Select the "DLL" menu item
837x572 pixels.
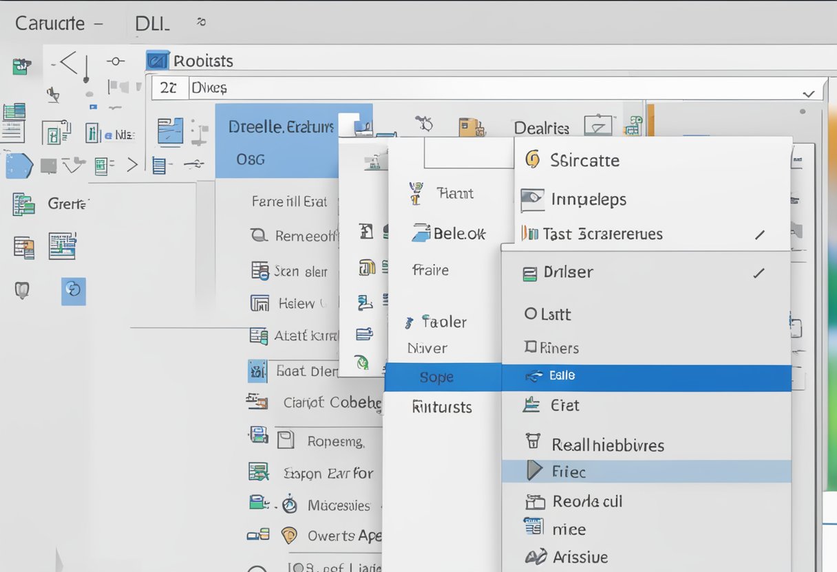point(153,23)
